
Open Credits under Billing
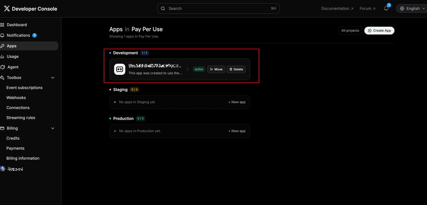(x=13, y=138)
